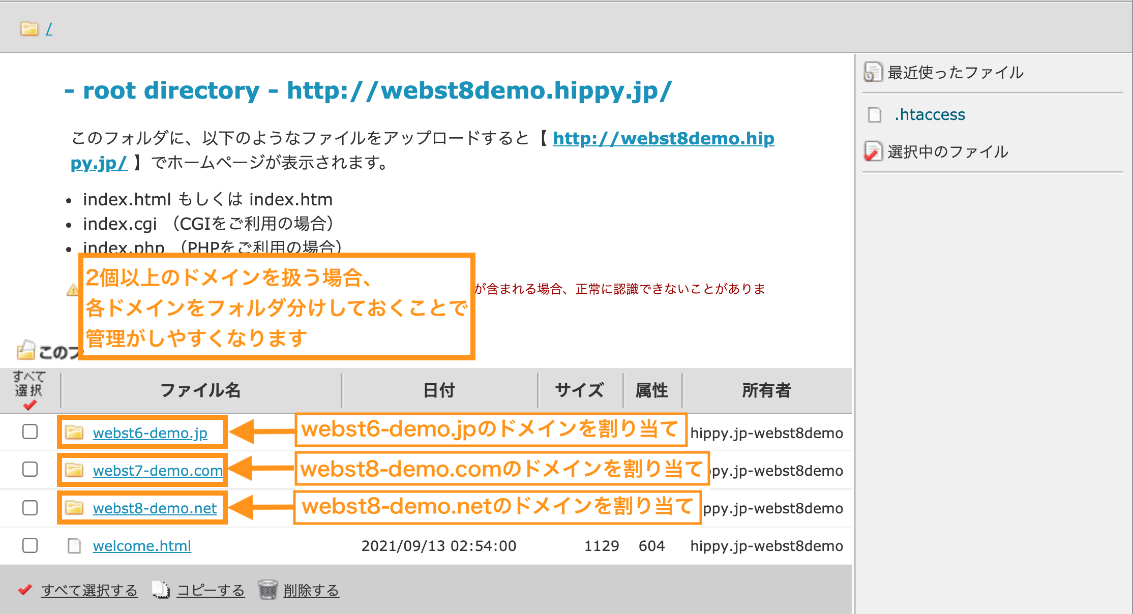Open the webst6-demo.jp folder

point(150,433)
